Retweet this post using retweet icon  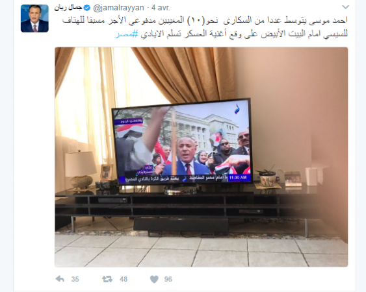click(107, 279)
